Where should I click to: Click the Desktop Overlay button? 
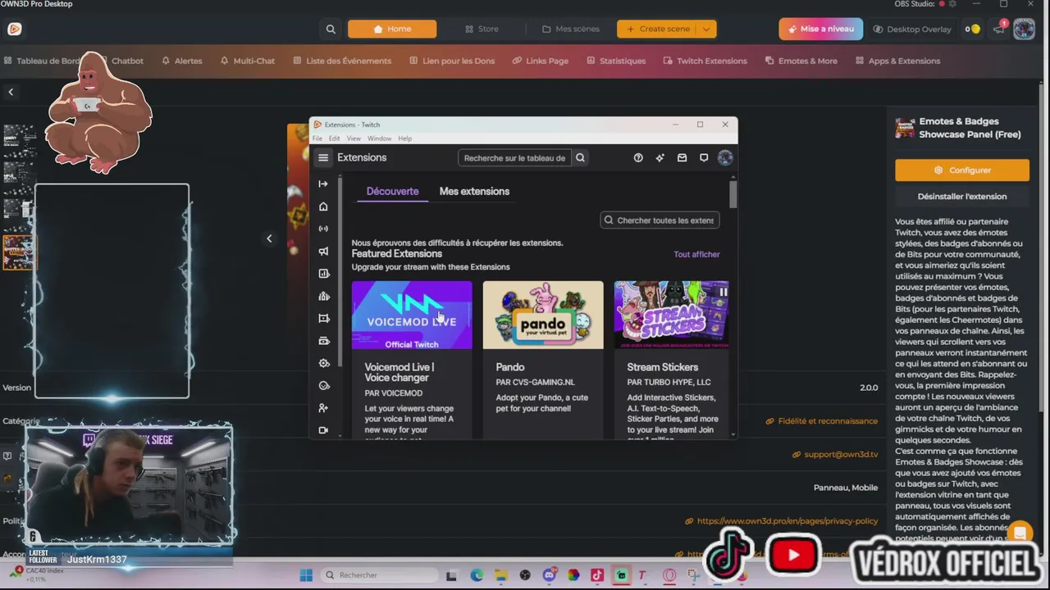[x=912, y=29]
